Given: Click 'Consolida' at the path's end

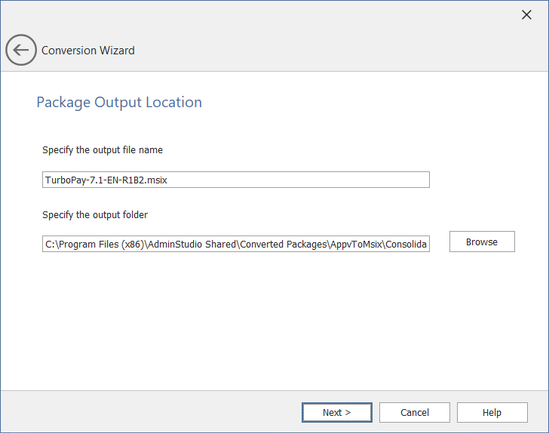Looking at the screenshot, I should click(x=406, y=245).
